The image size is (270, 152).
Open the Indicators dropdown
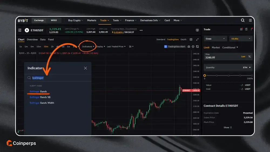[x=88, y=46]
